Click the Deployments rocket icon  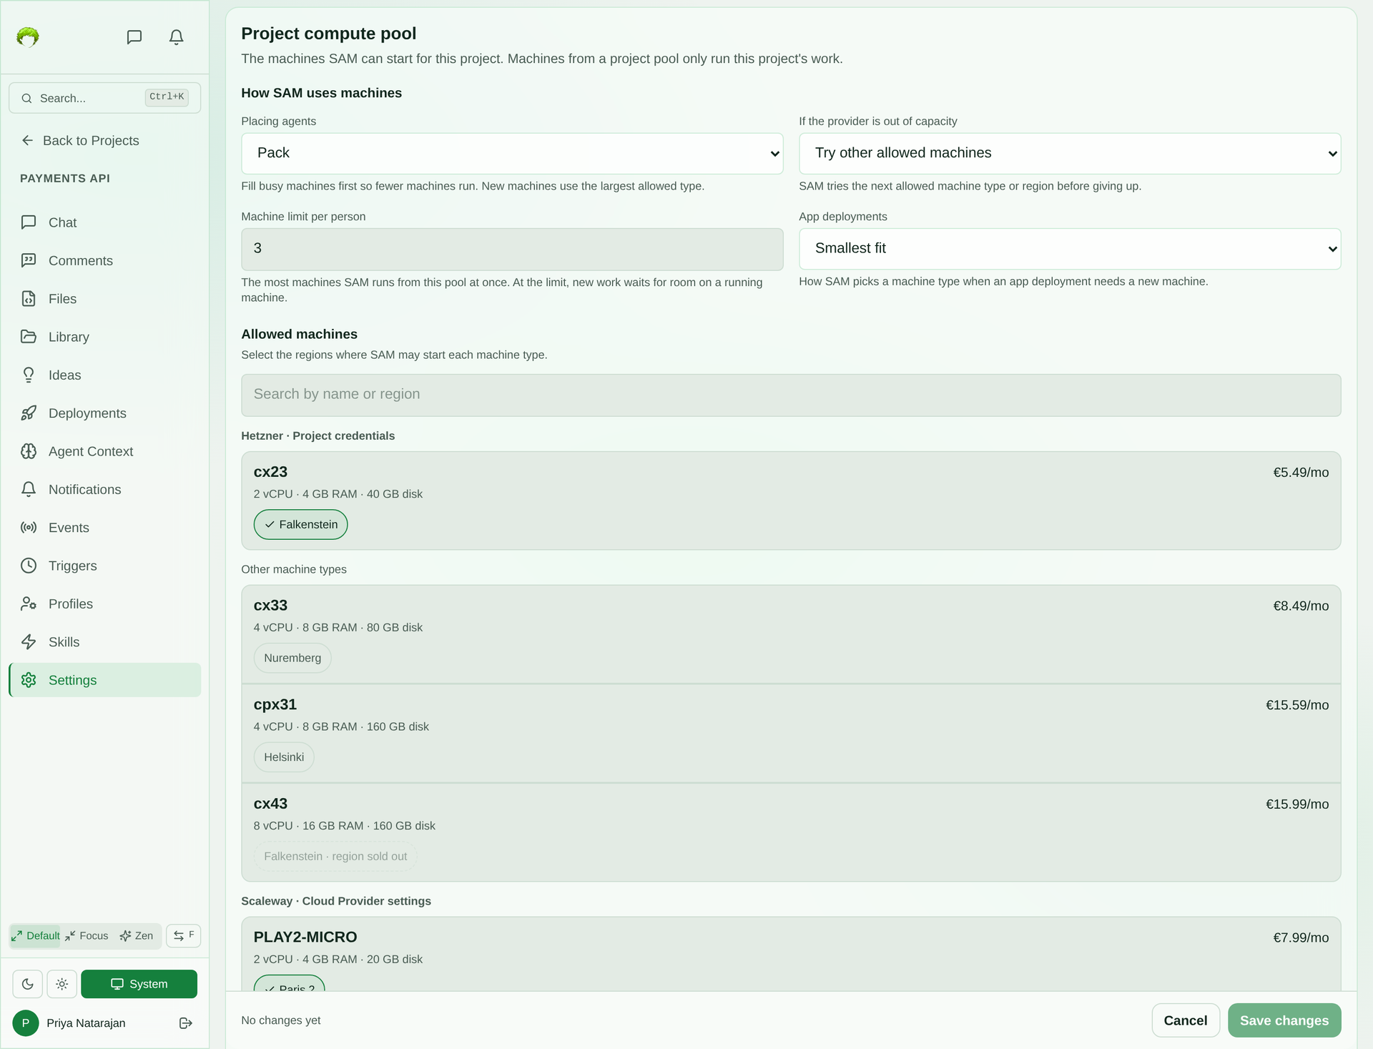[x=29, y=413]
